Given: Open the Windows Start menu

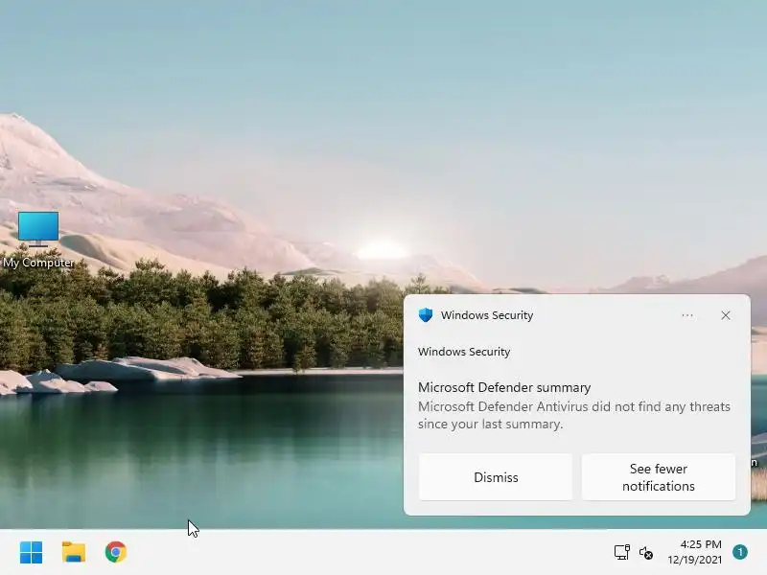Looking at the screenshot, I should tap(31, 553).
